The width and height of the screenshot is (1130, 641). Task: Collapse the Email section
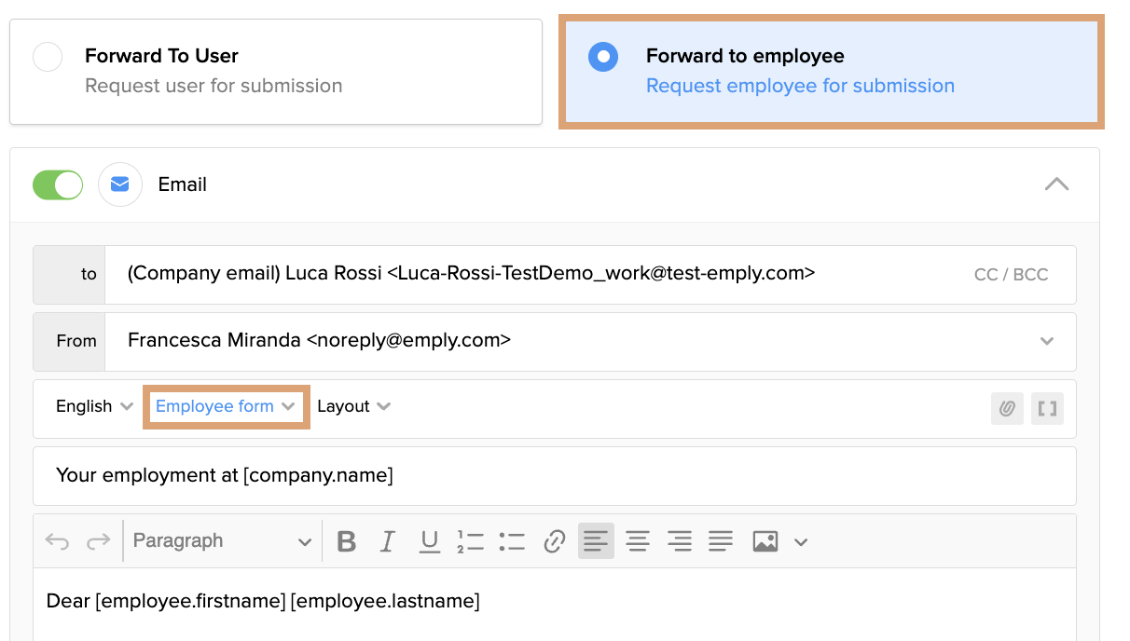click(x=1056, y=184)
